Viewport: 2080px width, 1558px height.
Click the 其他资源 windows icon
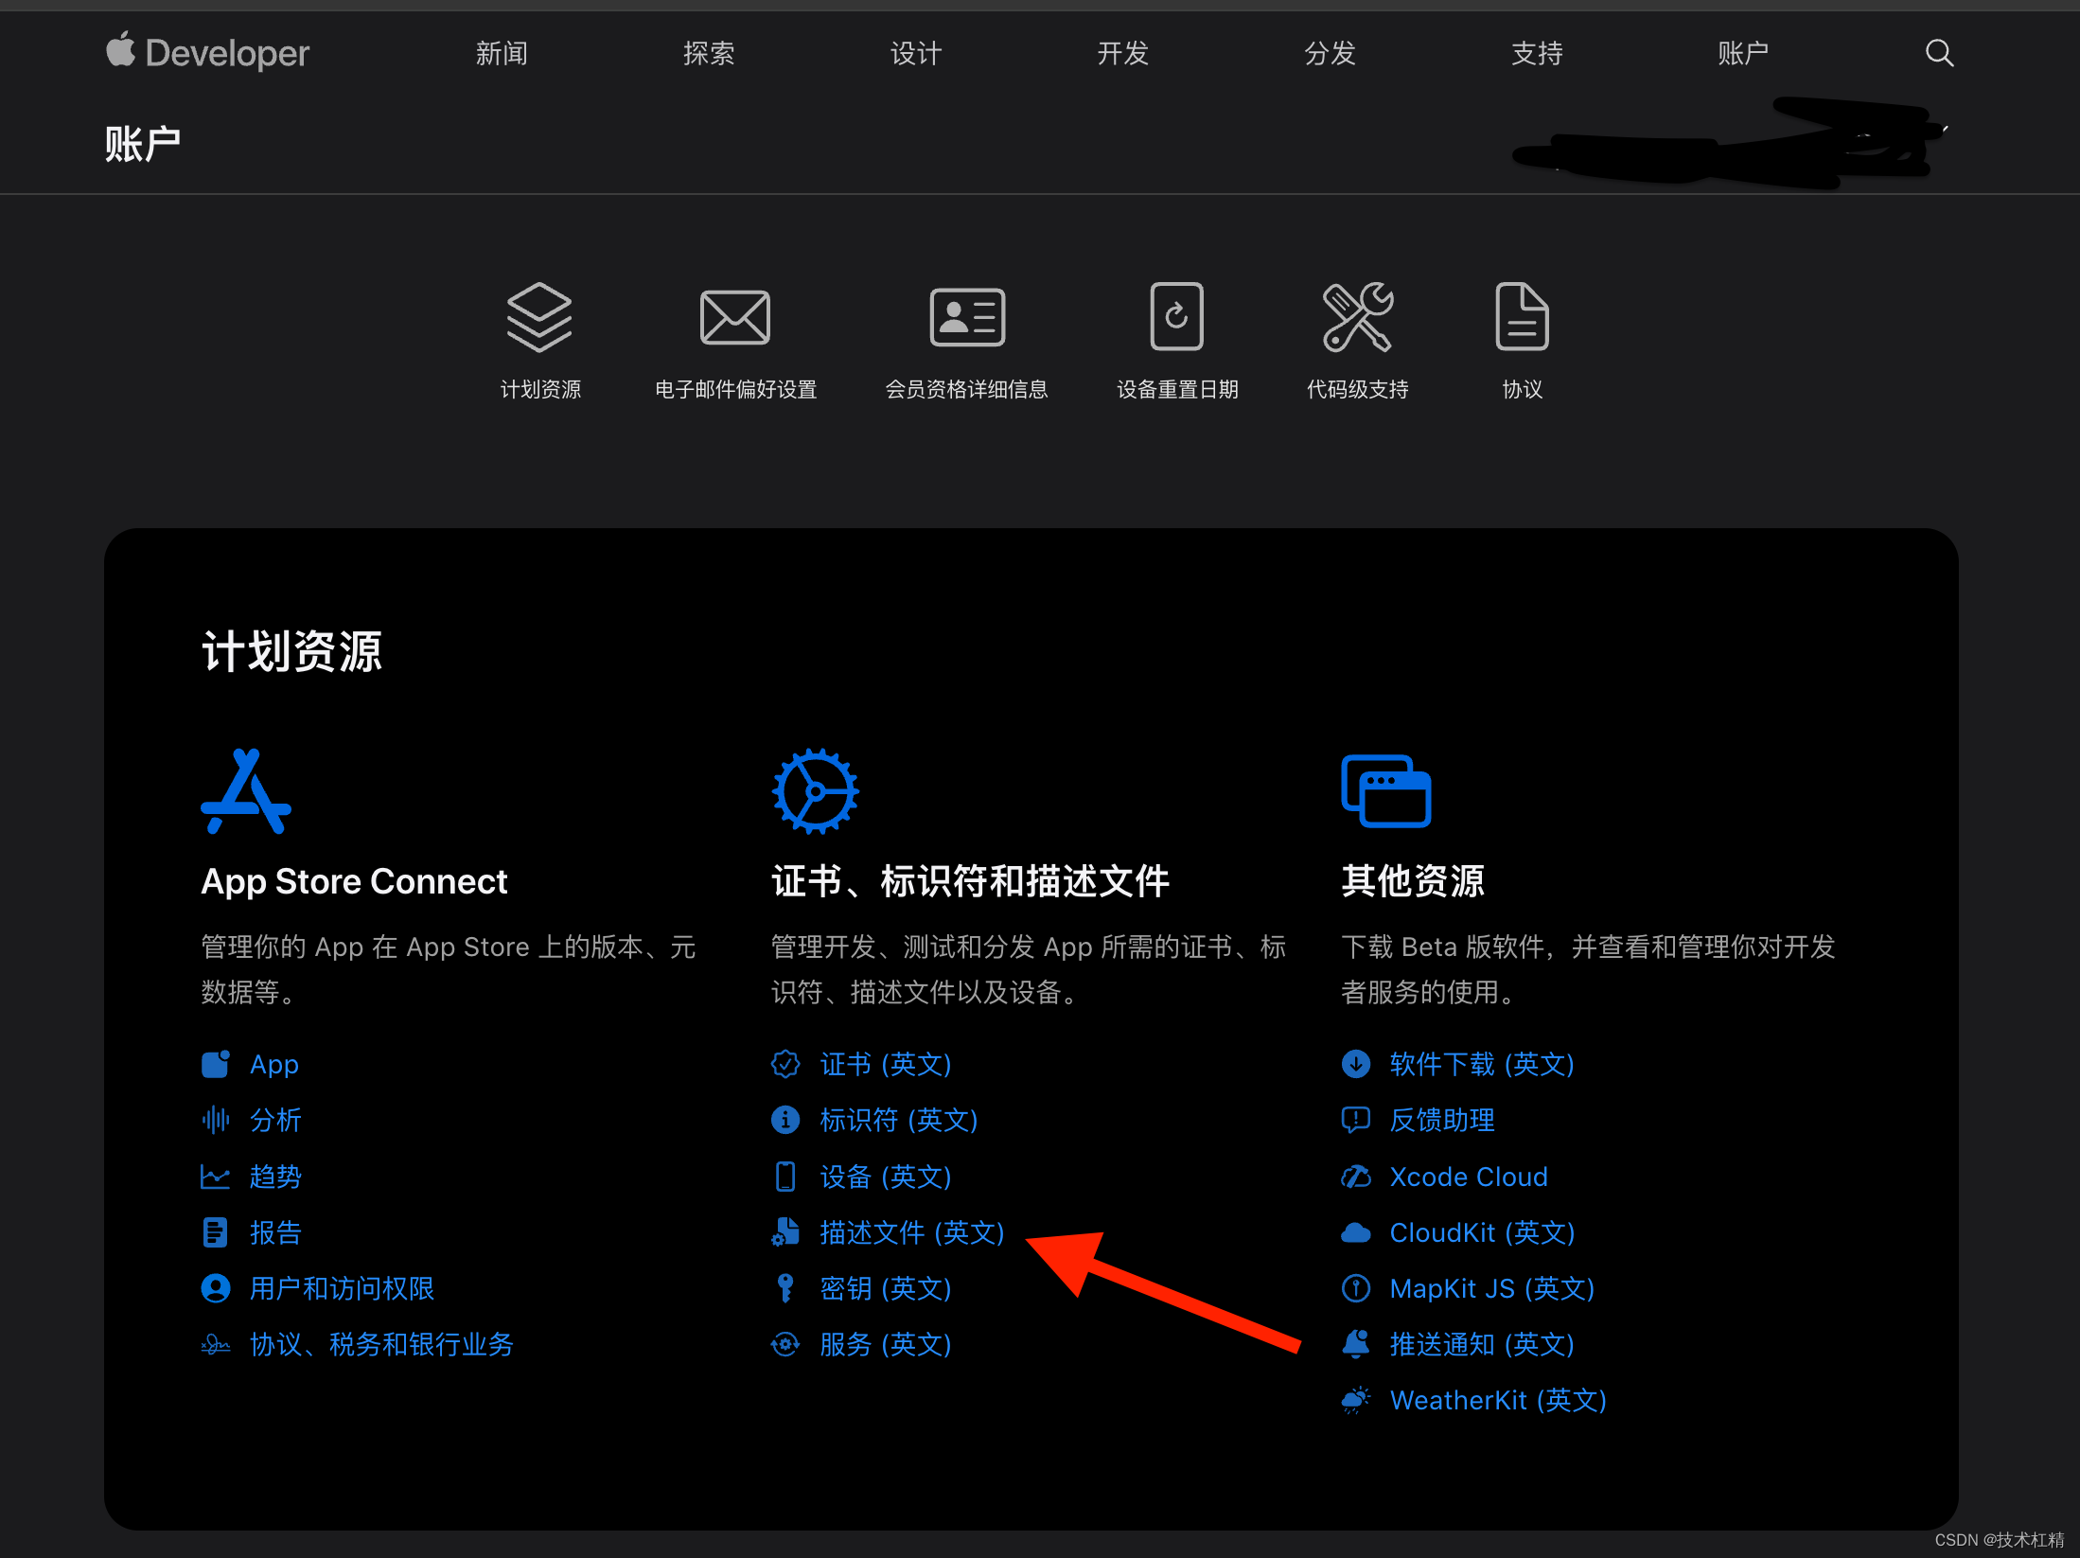(1386, 791)
